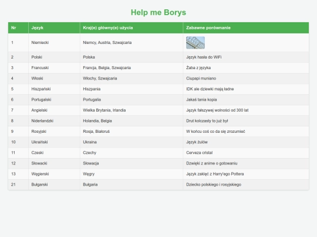Click the 'Ukraina' cell

coord(131,142)
